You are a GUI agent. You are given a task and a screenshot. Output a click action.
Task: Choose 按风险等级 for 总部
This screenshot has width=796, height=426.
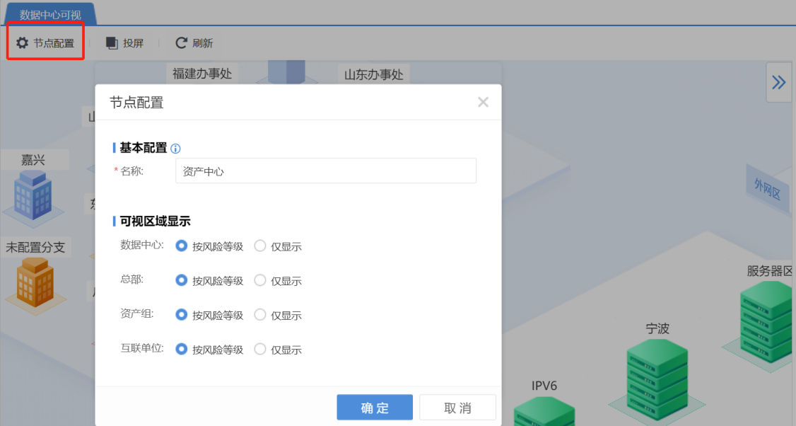point(181,281)
